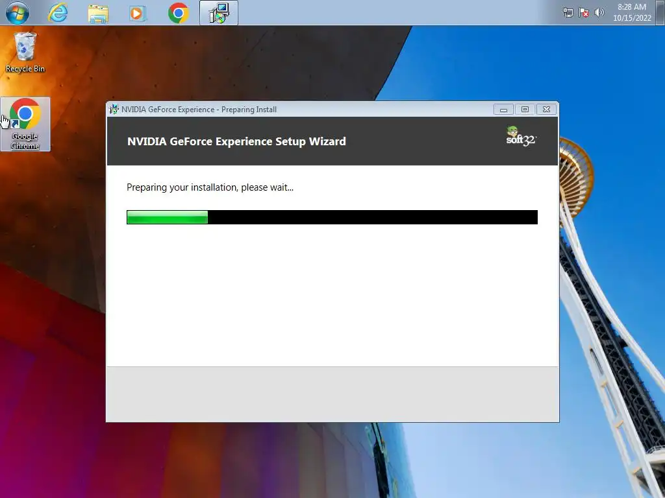
Task: Close the NVIDIA GeForce Experience installer
Action: pos(547,110)
